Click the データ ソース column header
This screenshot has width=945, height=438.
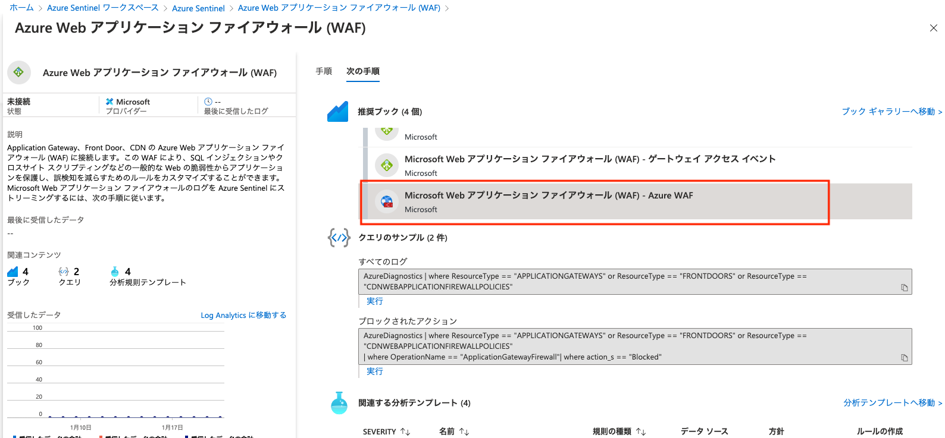tap(705, 431)
